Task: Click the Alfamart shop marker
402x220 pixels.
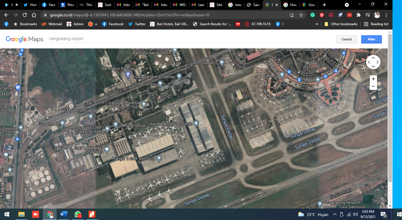Action: (18, 88)
